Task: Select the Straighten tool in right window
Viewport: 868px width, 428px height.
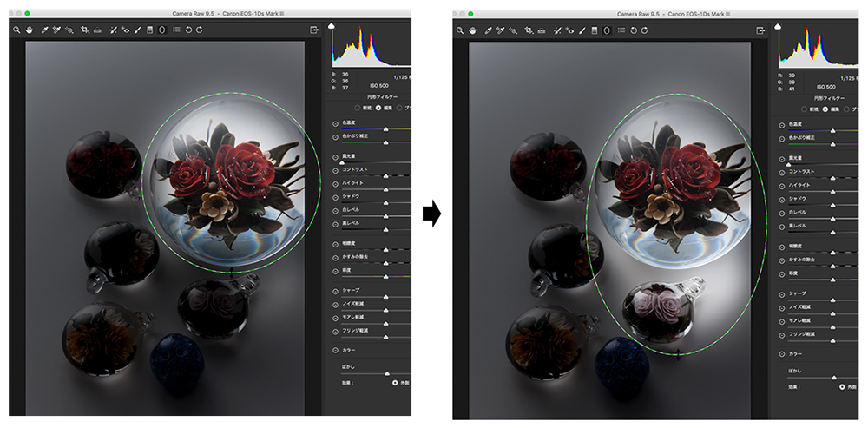Action: pos(542,30)
